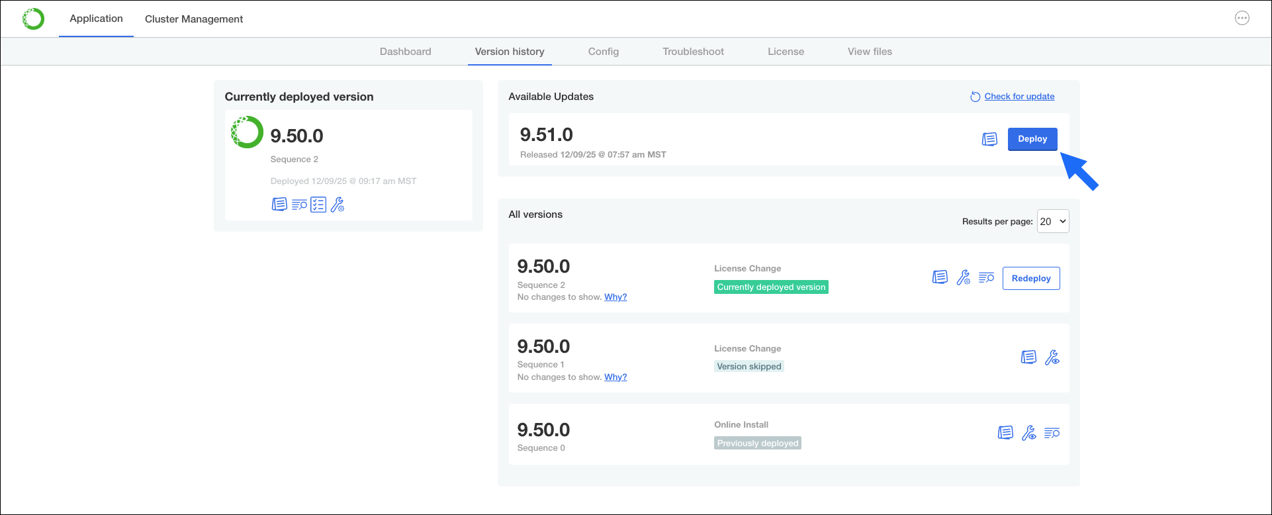Open view config wrench icon for Sequence 0 row
The width and height of the screenshot is (1272, 515).
pos(1029,433)
